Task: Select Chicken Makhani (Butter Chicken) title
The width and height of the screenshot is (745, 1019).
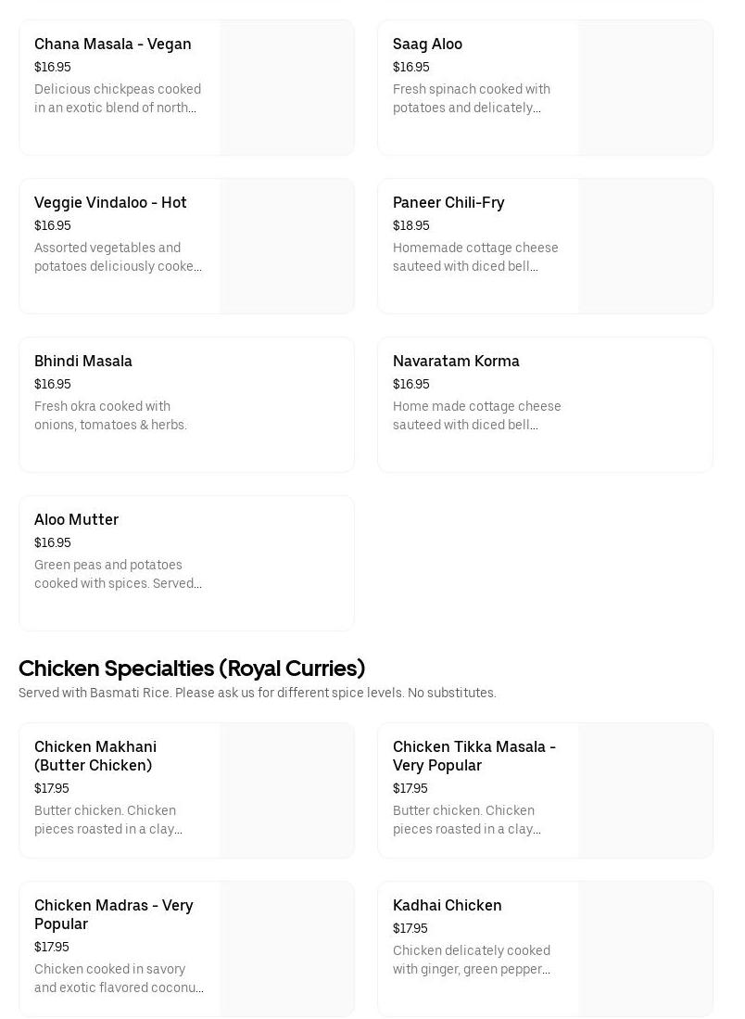Action: (x=95, y=756)
